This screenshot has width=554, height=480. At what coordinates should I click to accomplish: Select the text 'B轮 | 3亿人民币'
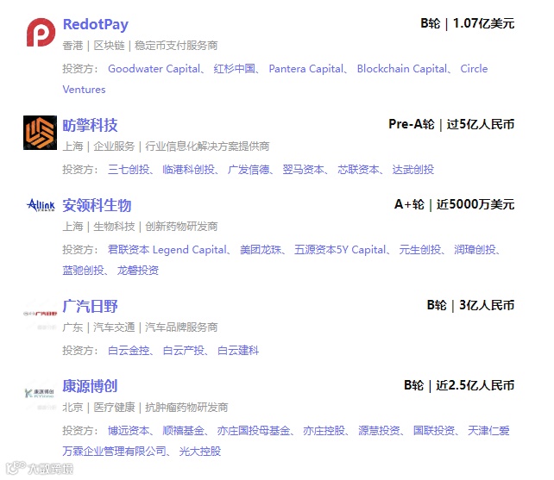coord(470,305)
